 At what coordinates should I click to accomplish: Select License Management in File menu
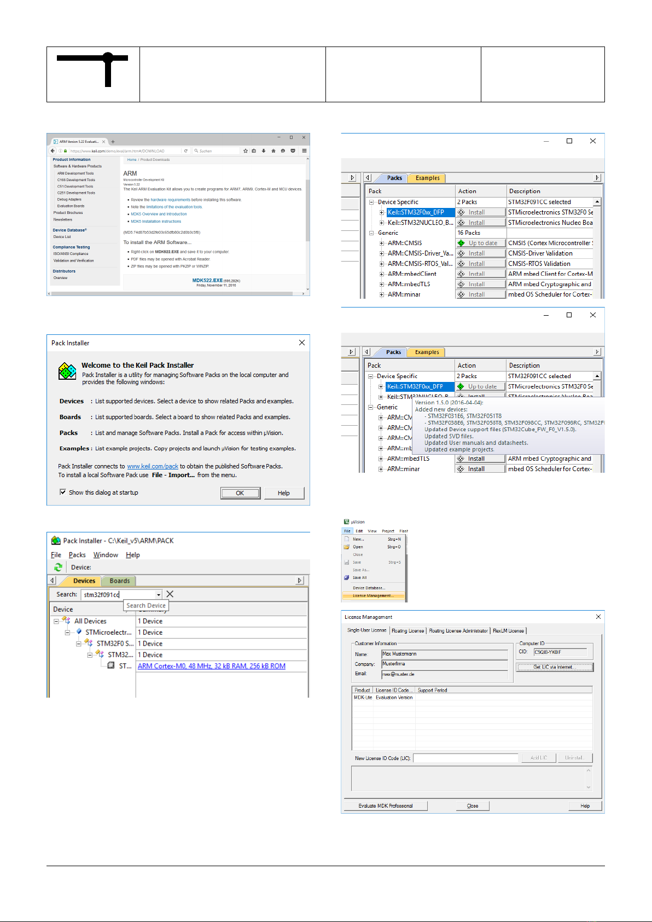(372, 596)
